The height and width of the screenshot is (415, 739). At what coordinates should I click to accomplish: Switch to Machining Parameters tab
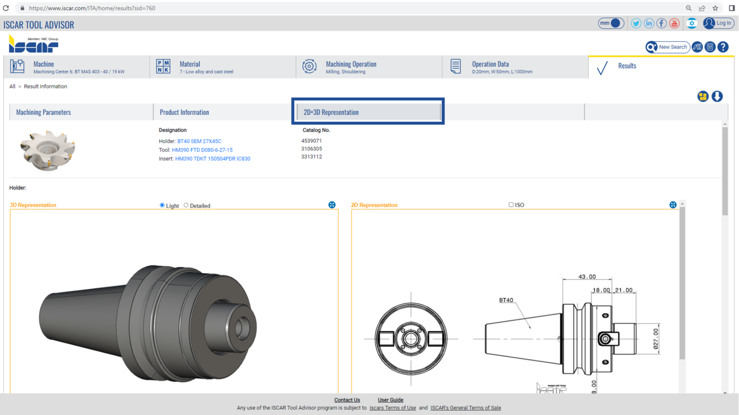coord(44,112)
